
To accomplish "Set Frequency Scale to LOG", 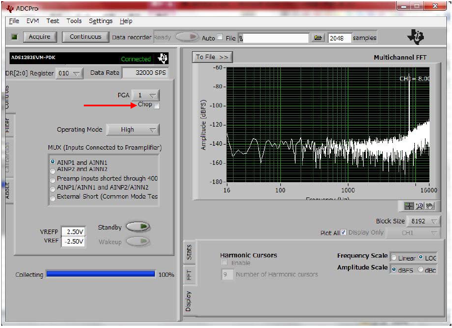I will tap(421, 257).
